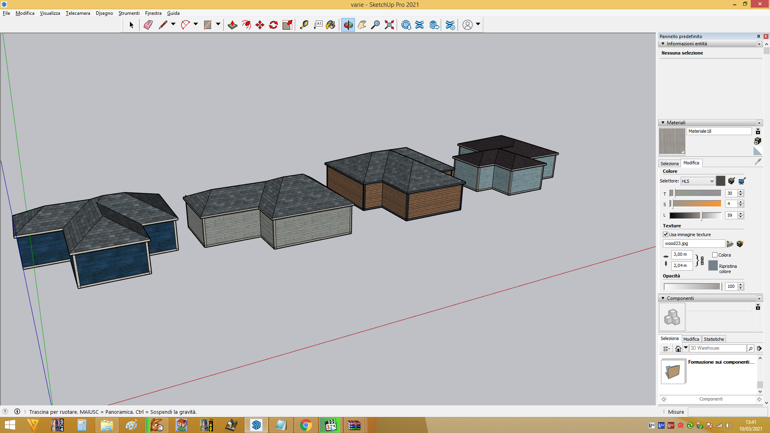
Task: Pick the Tape Measure tool
Action: coord(304,25)
